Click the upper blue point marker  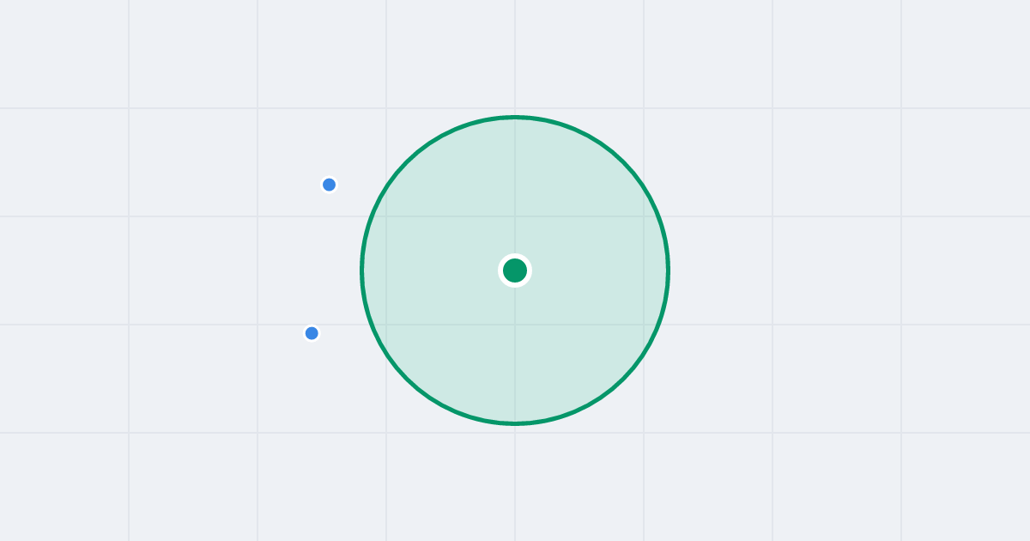tap(329, 185)
